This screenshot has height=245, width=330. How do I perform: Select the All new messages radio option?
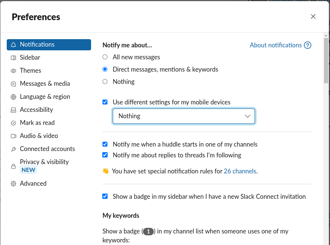click(x=105, y=57)
